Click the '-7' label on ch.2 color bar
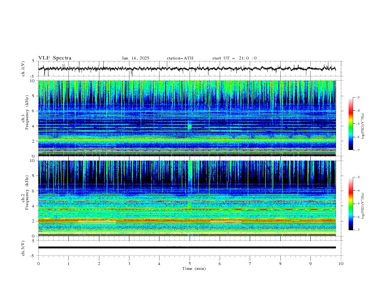Viewport: 384px width, 296px height. [357, 230]
